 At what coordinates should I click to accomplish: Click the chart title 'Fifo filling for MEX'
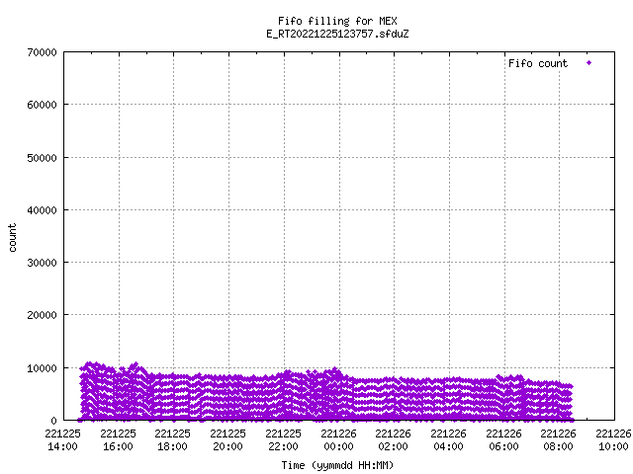point(337,21)
